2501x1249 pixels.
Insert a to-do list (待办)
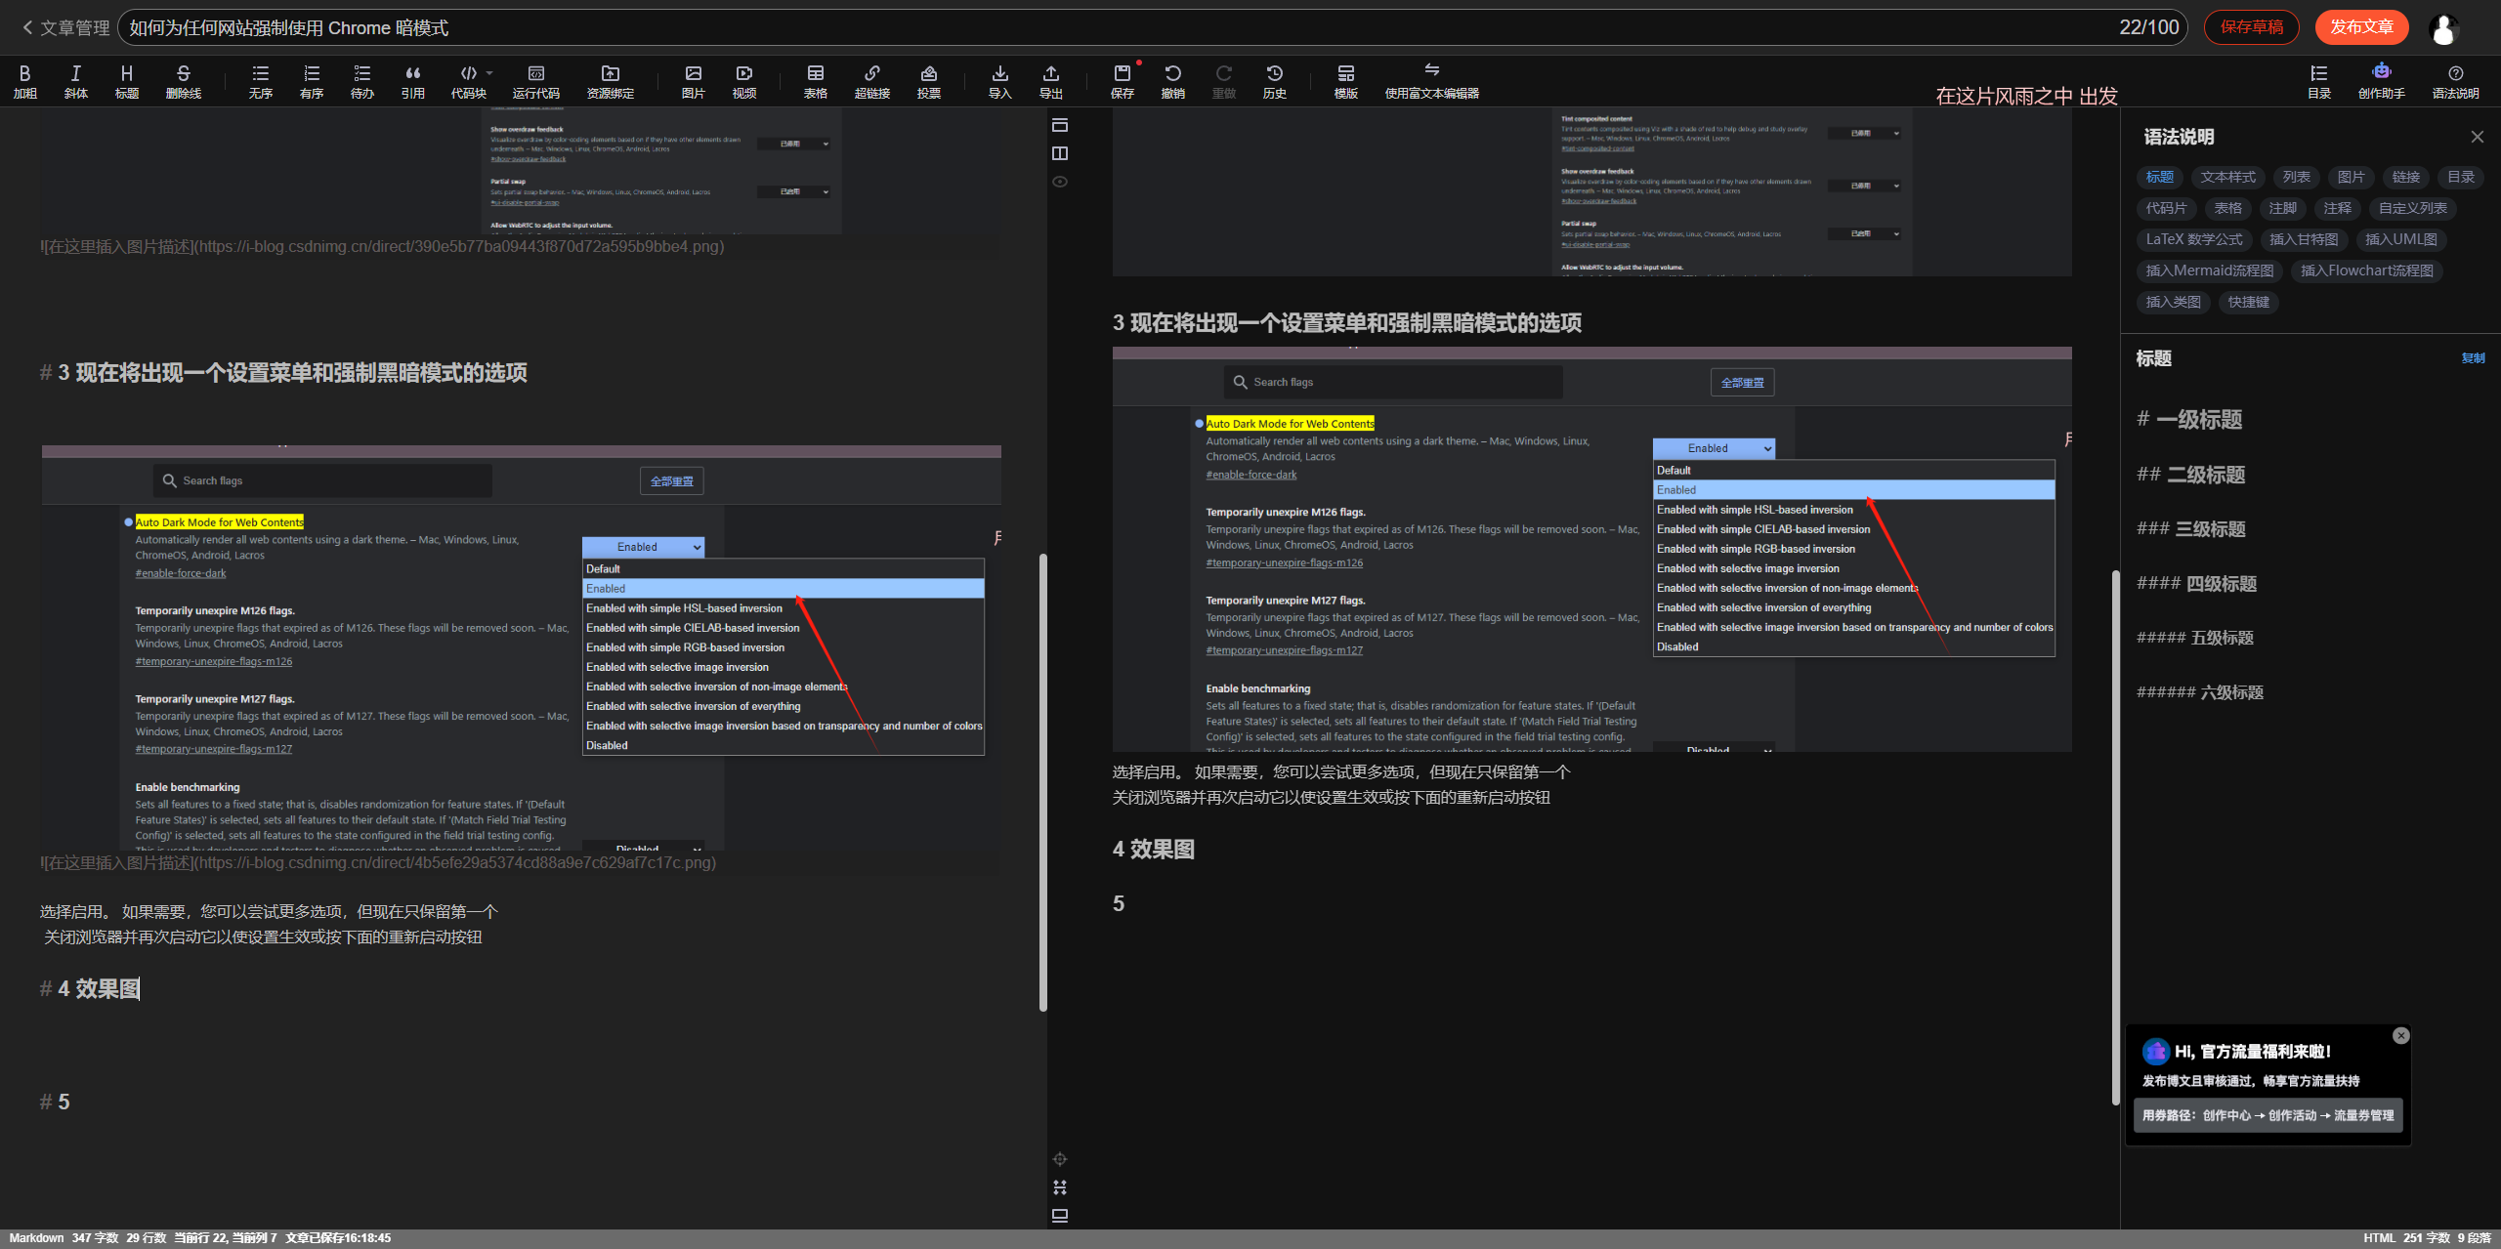click(362, 82)
